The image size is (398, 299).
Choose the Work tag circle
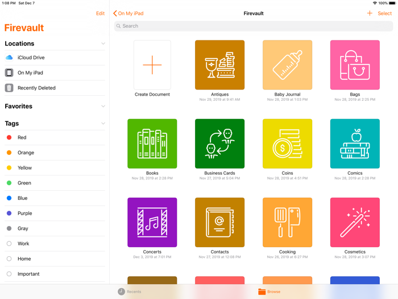9,244
